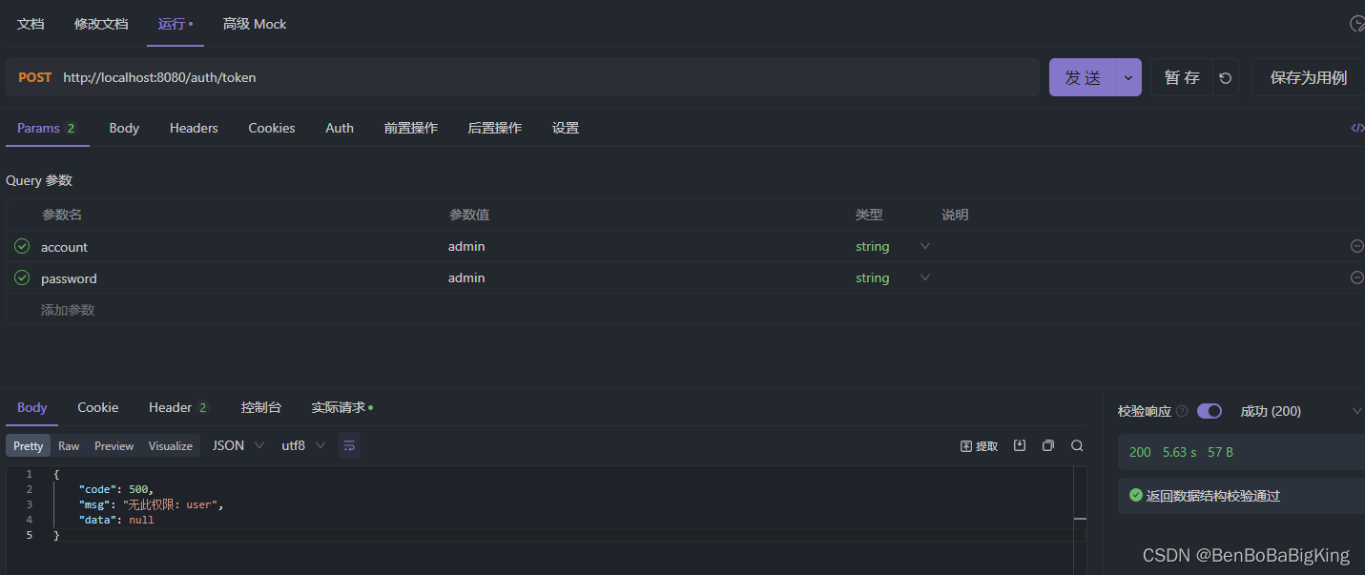Disable the 校验响应 toggle
The height and width of the screenshot is (575, 1365).
pos(1210,411)
